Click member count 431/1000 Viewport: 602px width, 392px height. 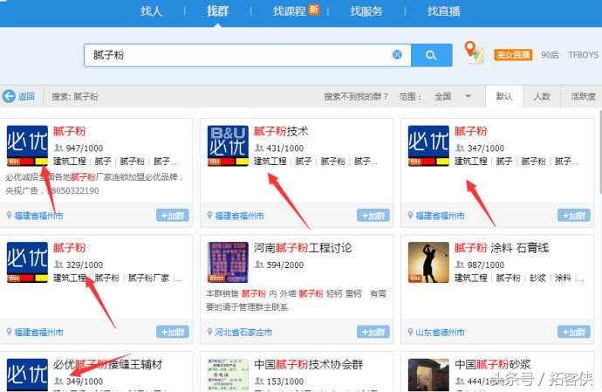coord(285,148)
